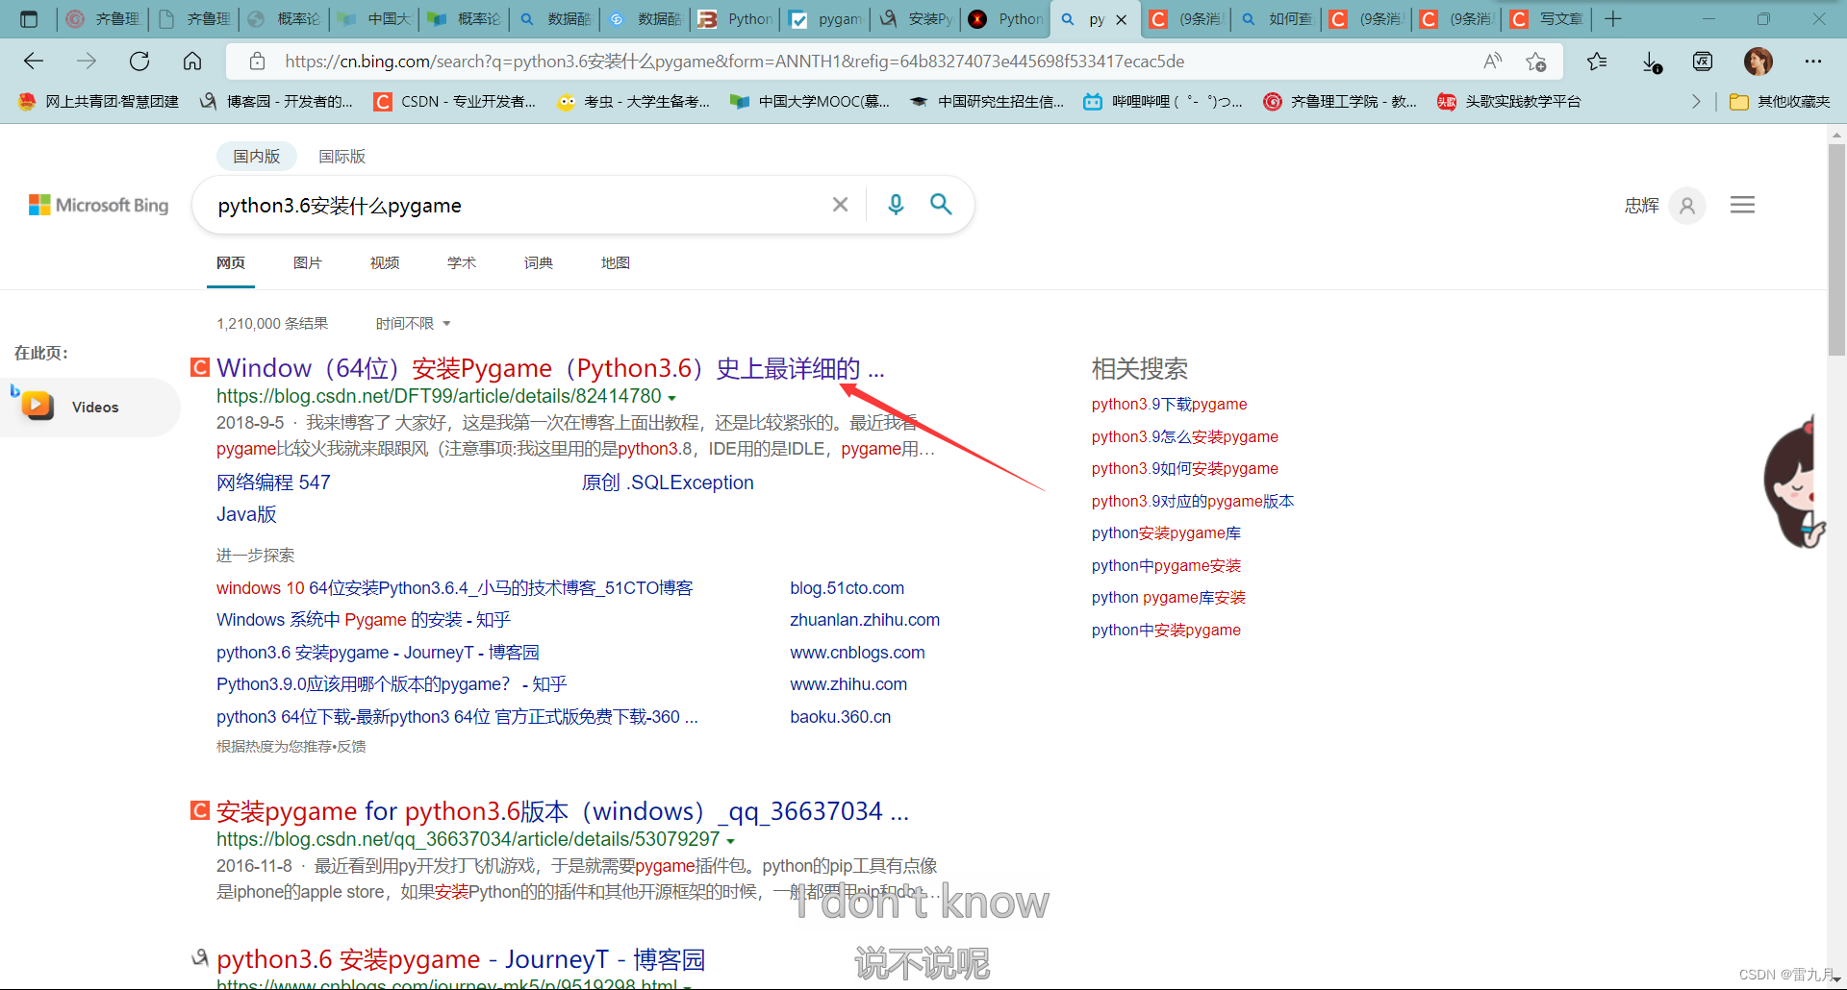Switch to the 图片 results tab

tap(308, 262)
